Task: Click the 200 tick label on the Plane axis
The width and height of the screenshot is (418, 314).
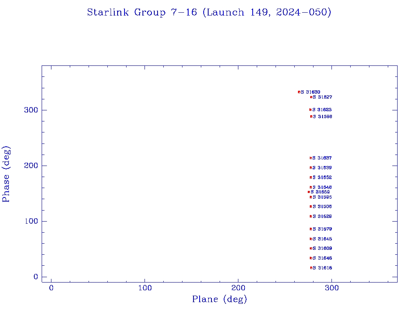Action: click(x=238, y=288)
